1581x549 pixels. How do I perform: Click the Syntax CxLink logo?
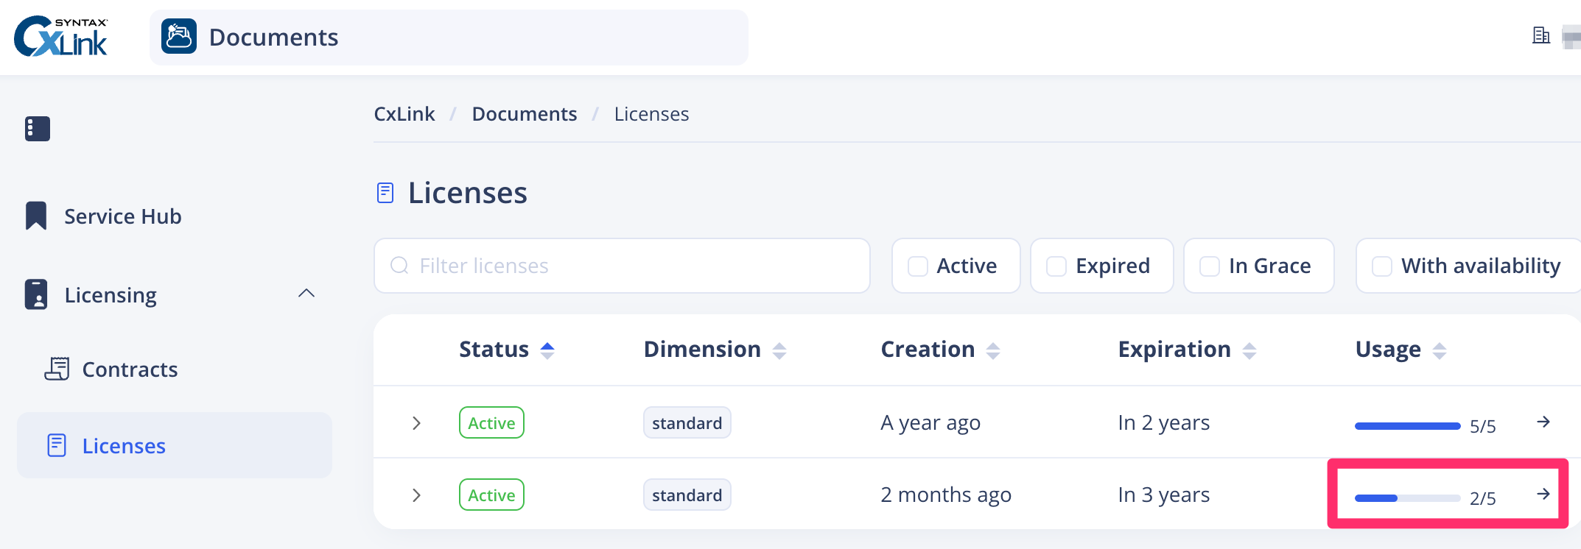tap(61, 37)
